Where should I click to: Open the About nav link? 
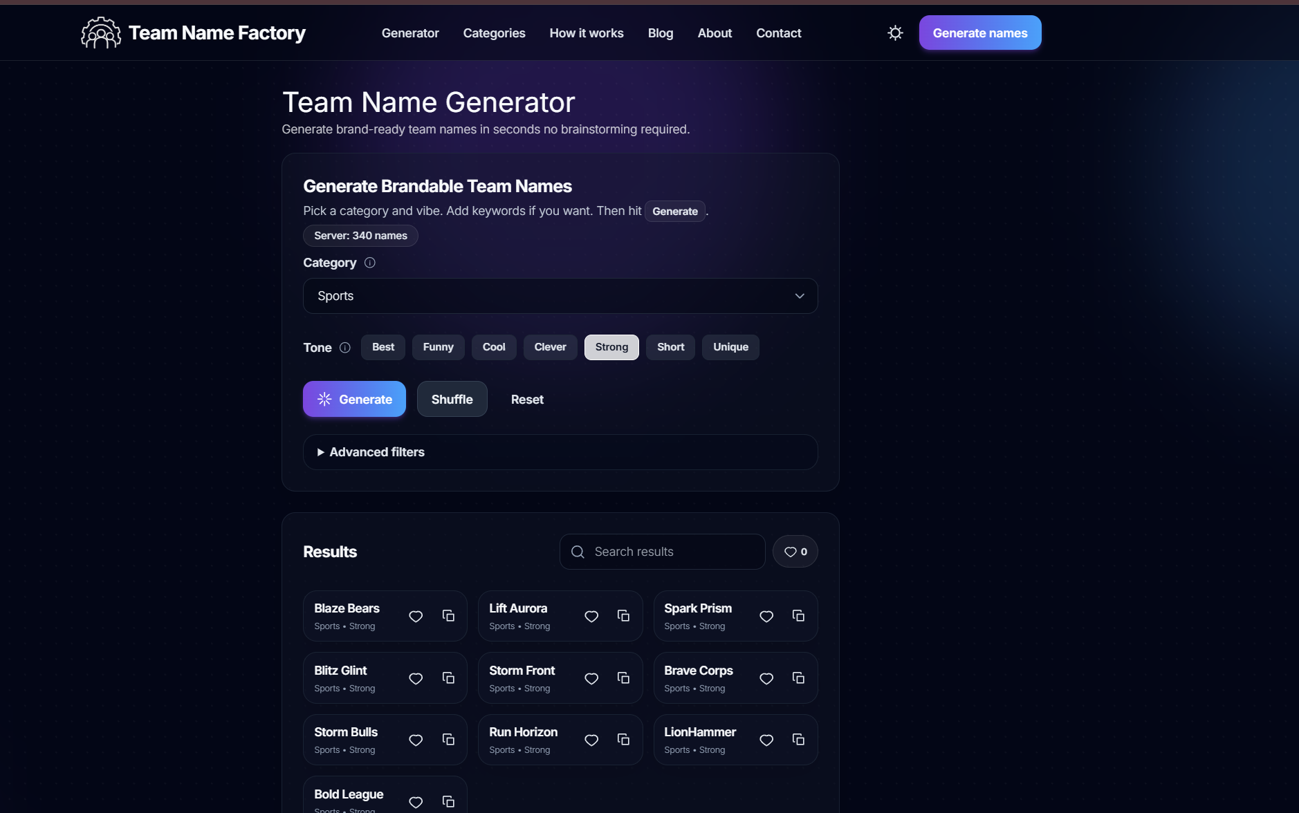pos(715,33)
